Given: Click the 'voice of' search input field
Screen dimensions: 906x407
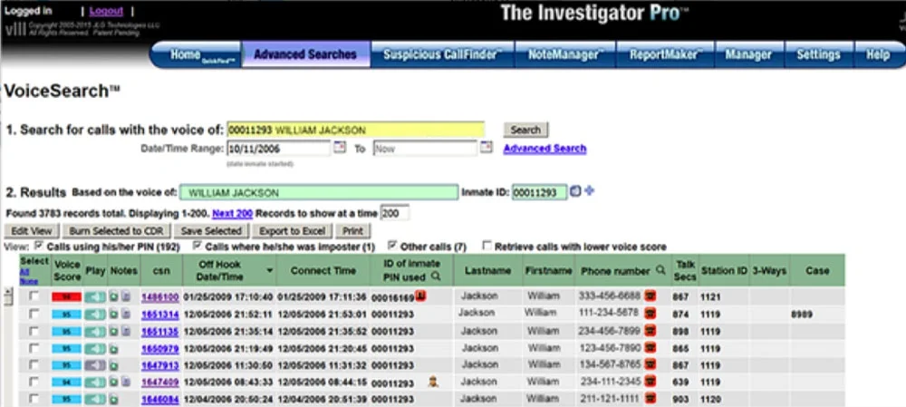Looking at the screenshot, I should 356,130.
